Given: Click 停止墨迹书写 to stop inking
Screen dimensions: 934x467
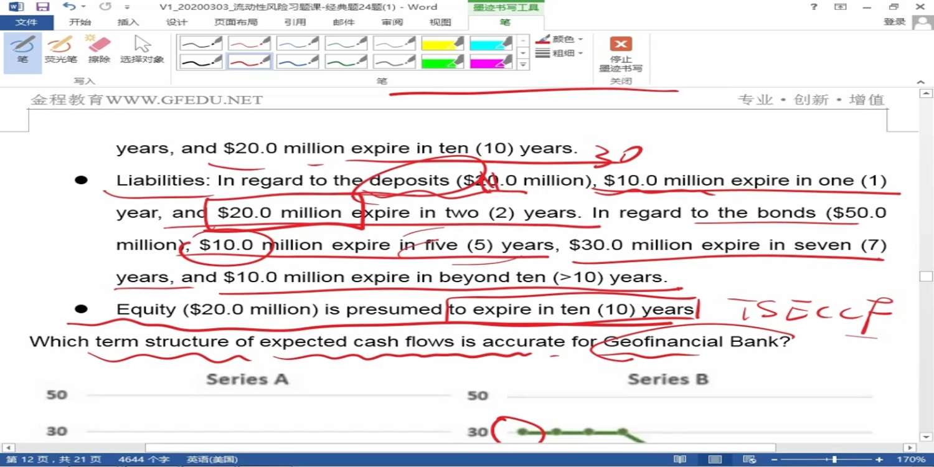Looking at the screenshot, I should click(620, 54).
